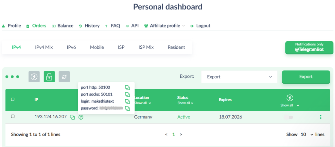Open the Export format dropdown
Image resolution: width=335 pixels, height=147 pixels.
(239, 77)
